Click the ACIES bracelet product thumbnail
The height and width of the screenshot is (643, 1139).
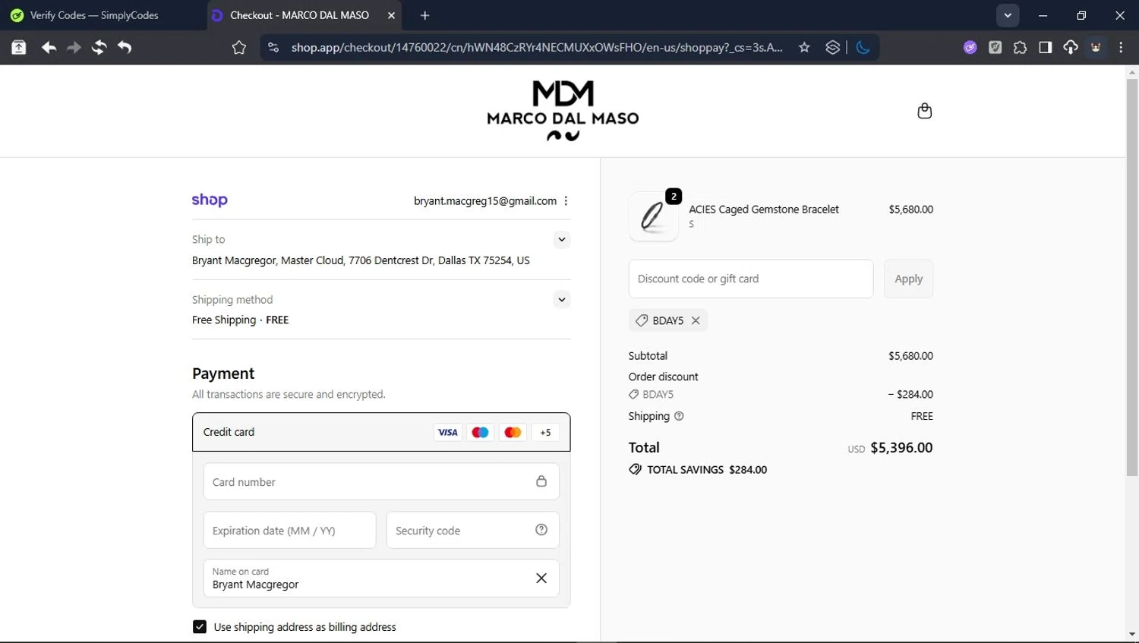(x=654, y=216)
